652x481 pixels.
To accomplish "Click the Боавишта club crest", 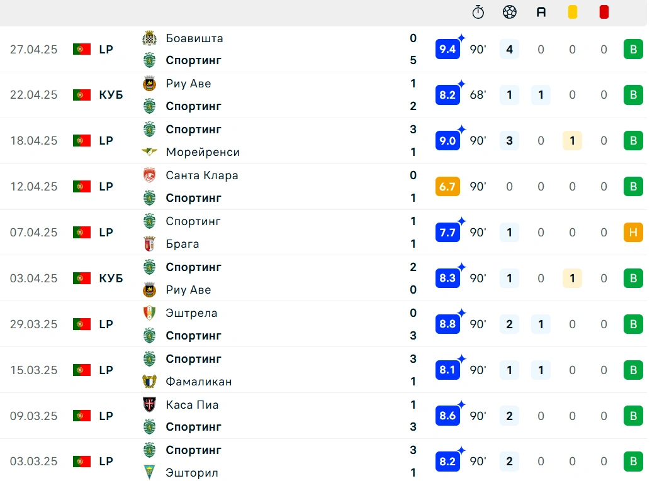I will coord(149,38).
